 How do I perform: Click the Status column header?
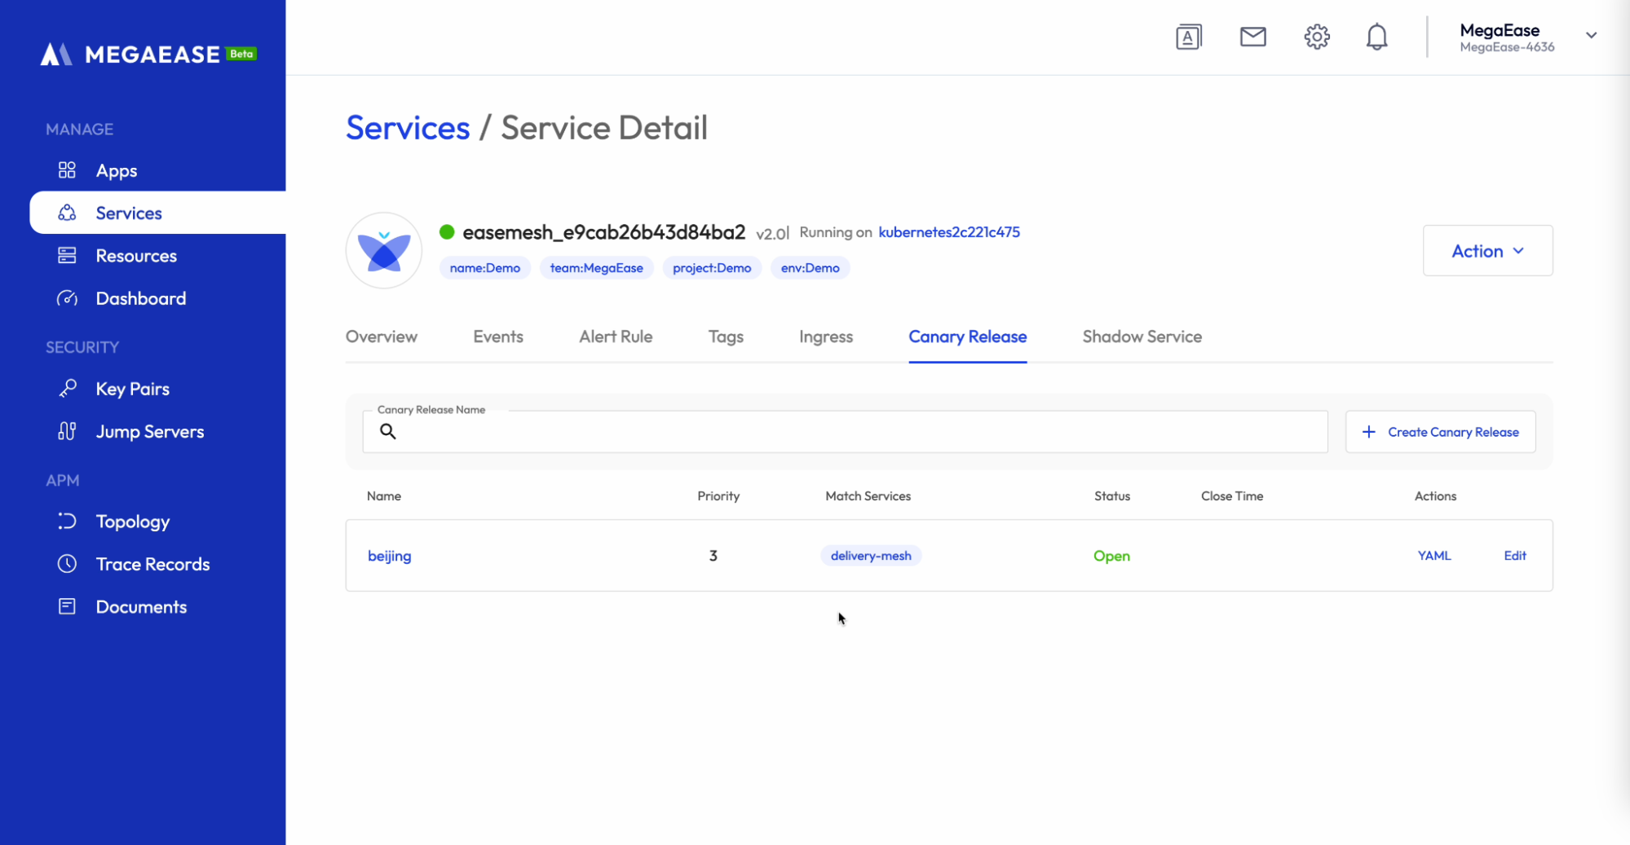click(1111, 496)
